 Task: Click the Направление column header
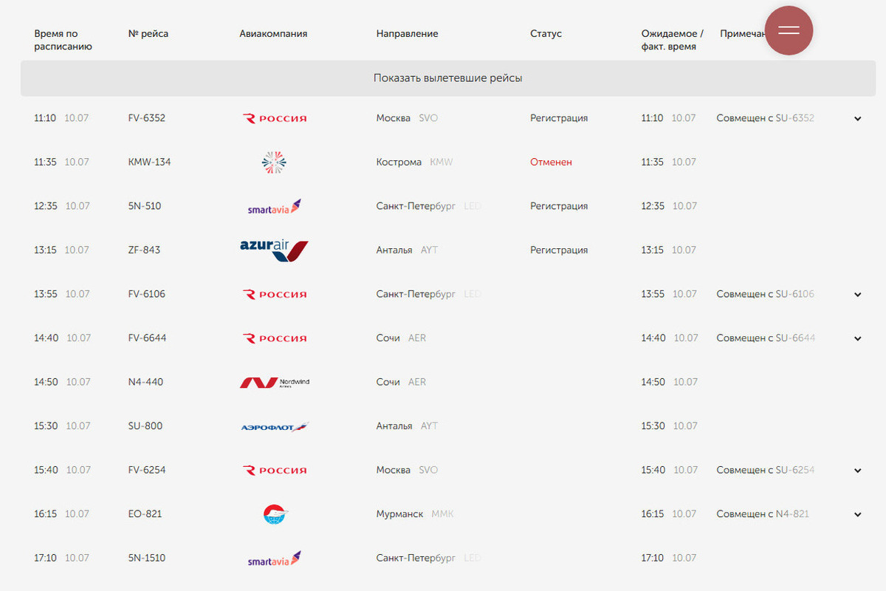(x=407, y=34)
